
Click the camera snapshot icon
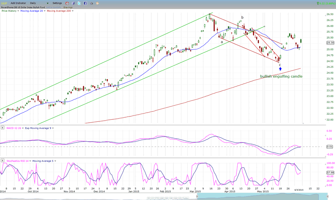(92, 3)
